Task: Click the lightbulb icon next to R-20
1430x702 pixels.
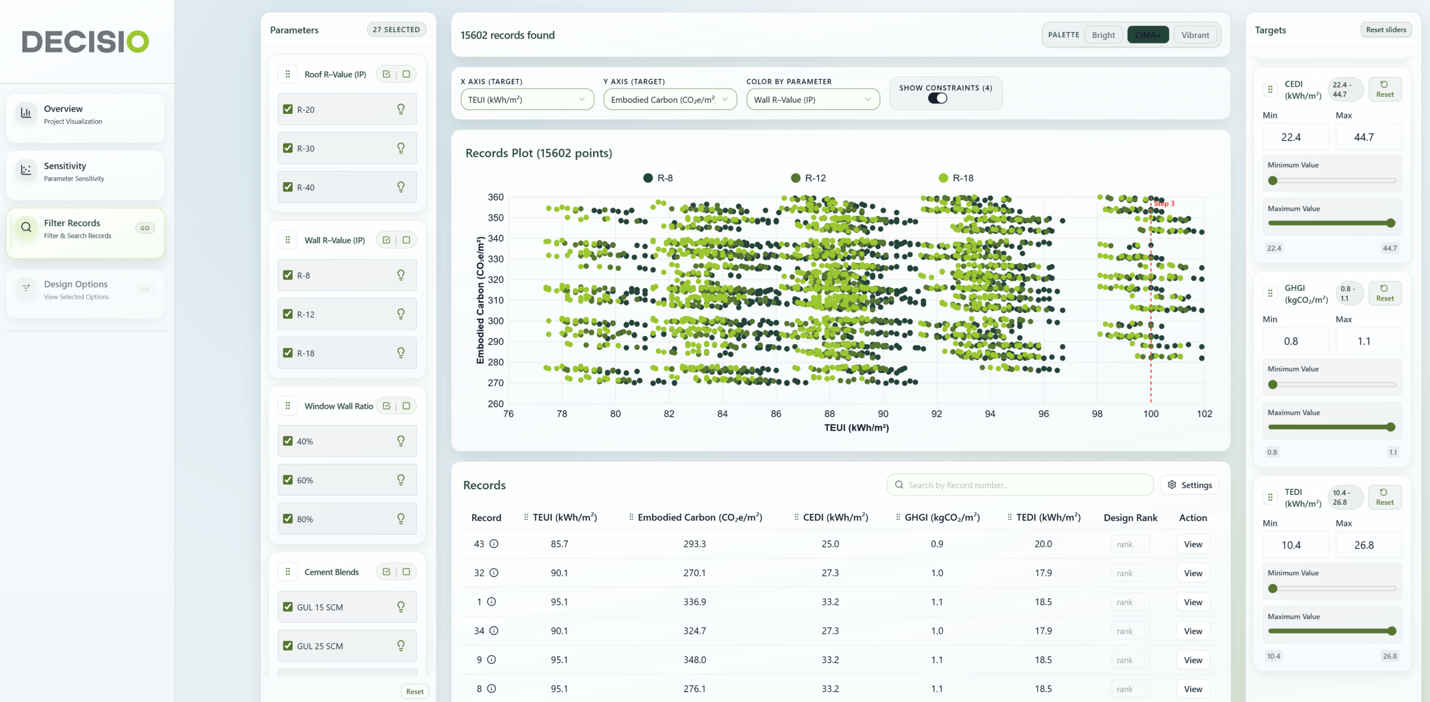Action: click(x=401, y=109)
